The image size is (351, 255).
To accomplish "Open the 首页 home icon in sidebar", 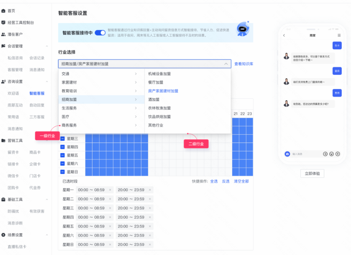I will coord(3,11).
